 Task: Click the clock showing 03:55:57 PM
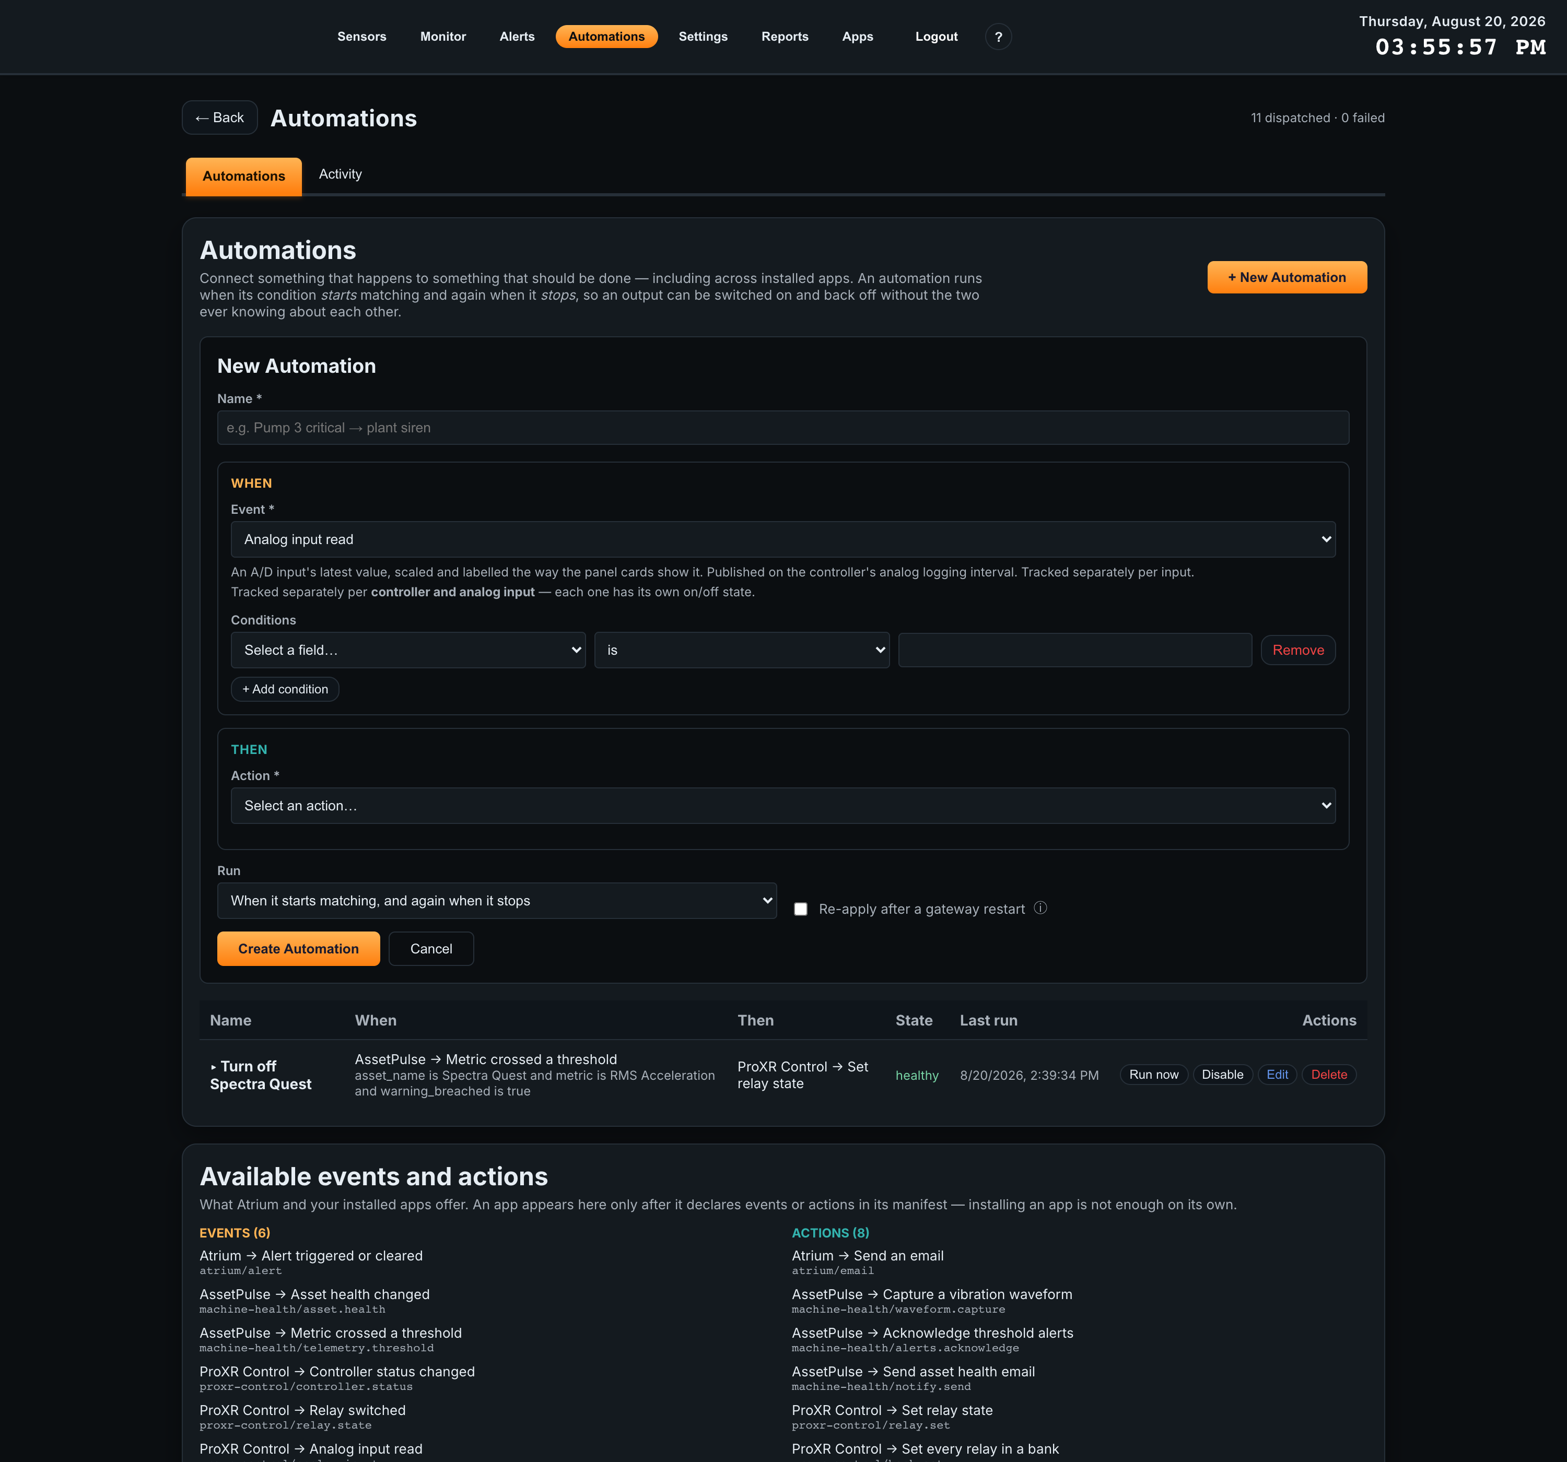(1460, 48)
